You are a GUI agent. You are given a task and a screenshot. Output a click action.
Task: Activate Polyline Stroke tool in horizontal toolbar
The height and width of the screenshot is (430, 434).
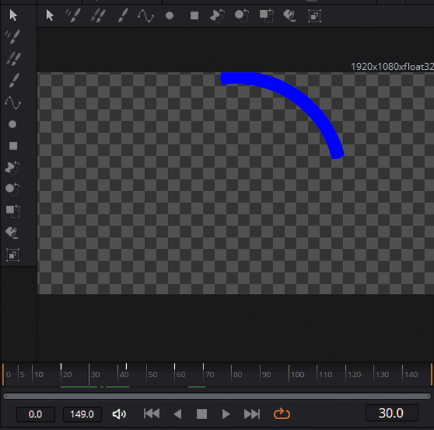[x=146, y=16]
